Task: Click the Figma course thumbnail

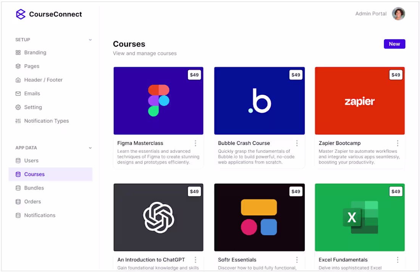Action: (158, 101)
